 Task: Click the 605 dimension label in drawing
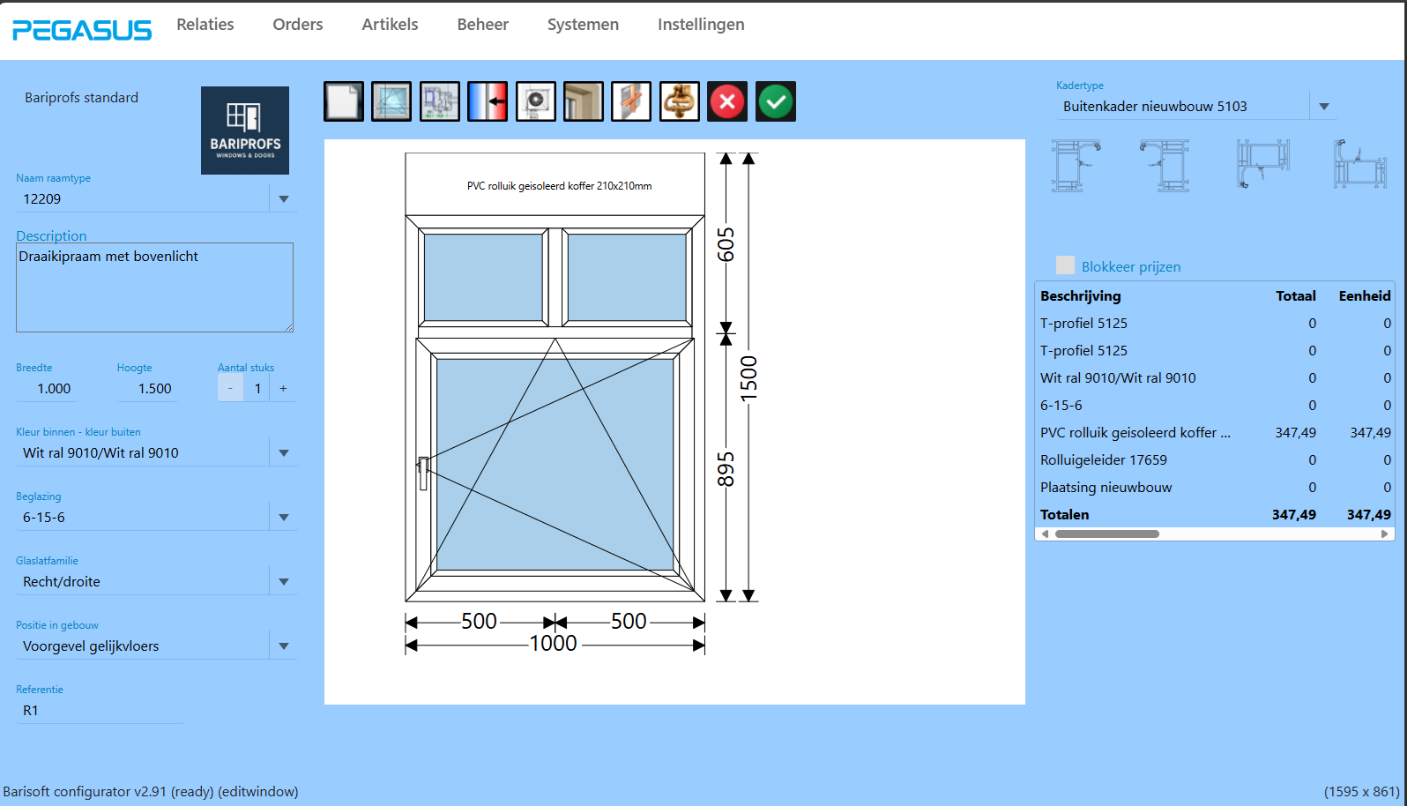pos(726,245)
